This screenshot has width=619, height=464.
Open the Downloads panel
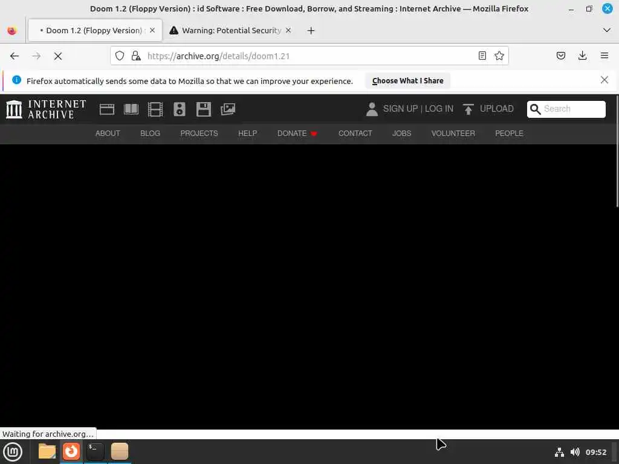(x=582, y=56)
